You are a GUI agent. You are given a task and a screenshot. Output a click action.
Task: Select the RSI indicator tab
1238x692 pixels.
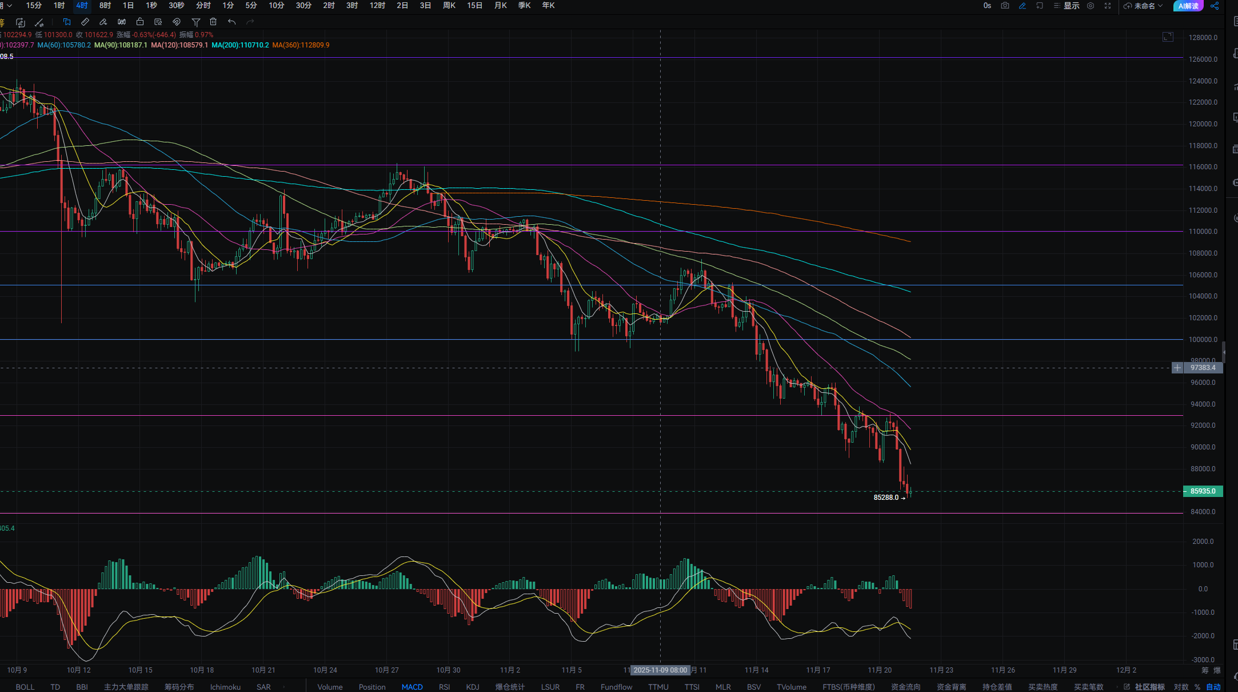tap(444, 687)
